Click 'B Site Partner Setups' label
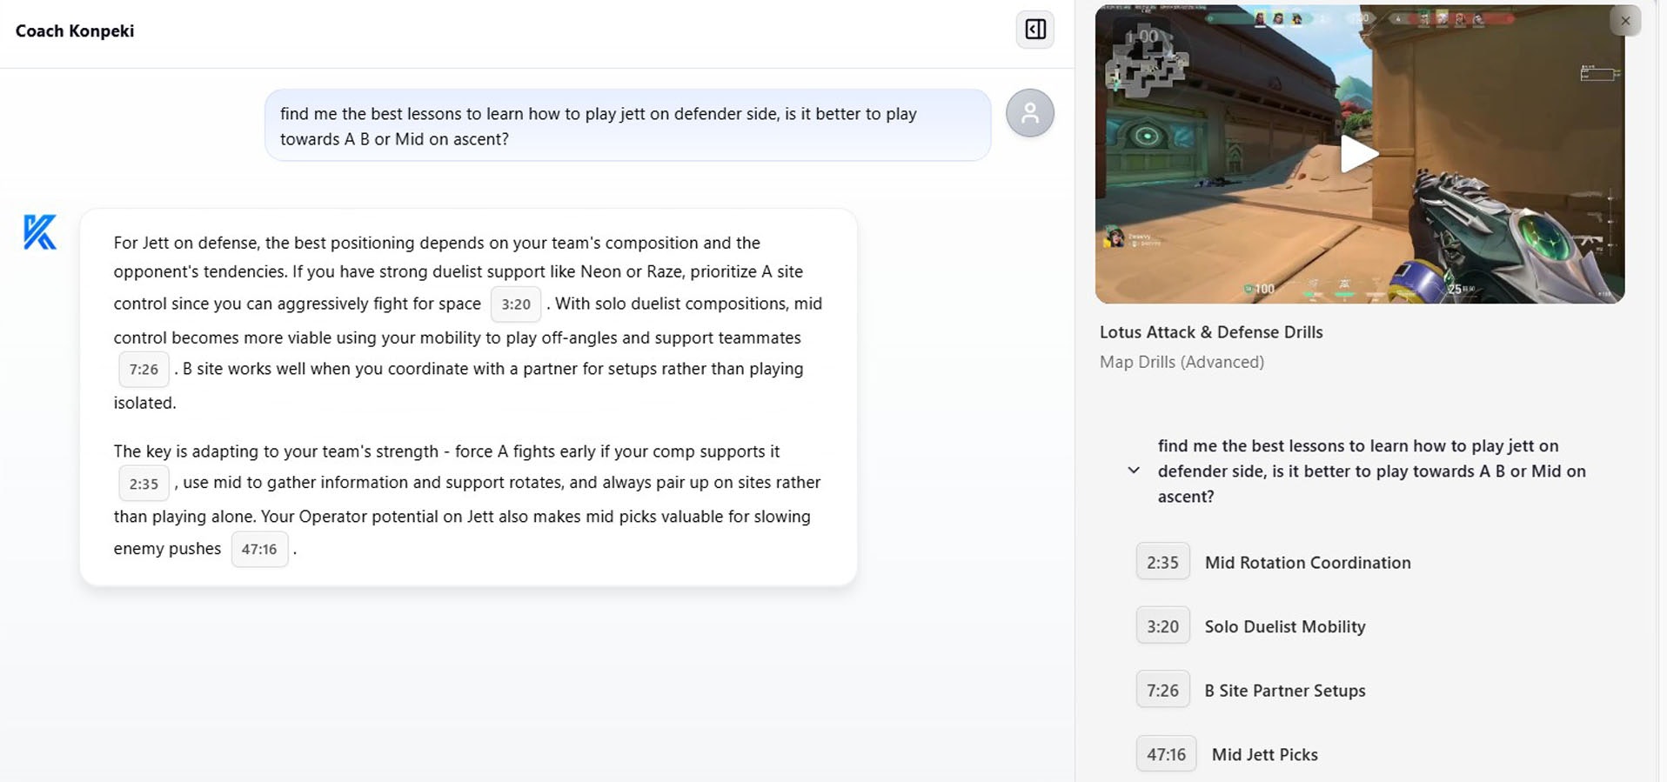The width and height of the screenshot is (1667, 782). click(x=1285, y=691)
